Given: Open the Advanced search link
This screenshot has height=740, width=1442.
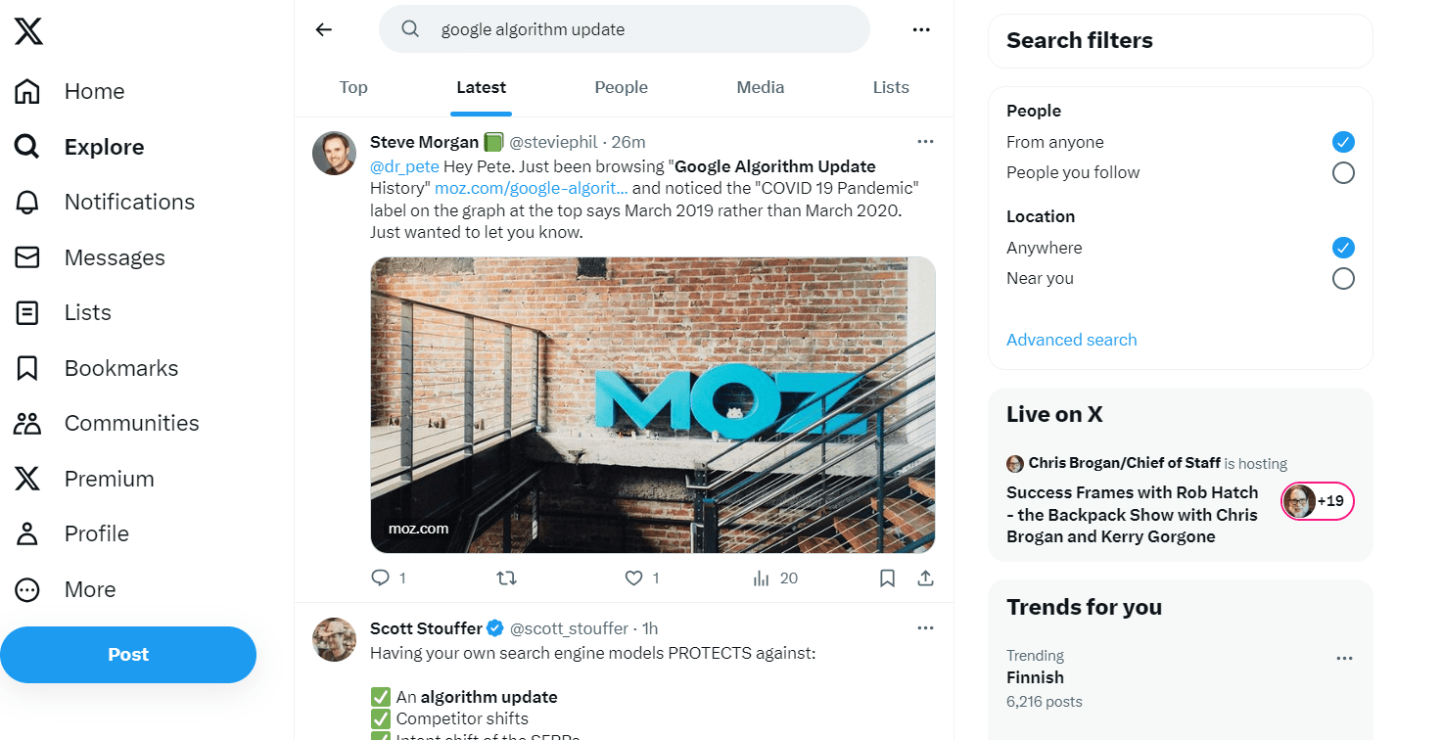Looking at the screenshot, I should click(x=1071, y=340).
